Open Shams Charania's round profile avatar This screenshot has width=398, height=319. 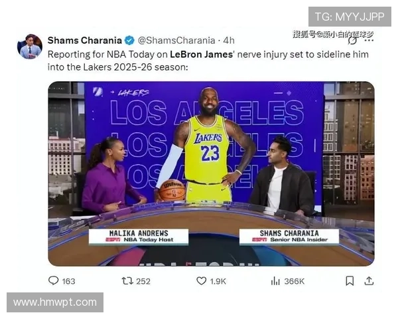(30, 47)
